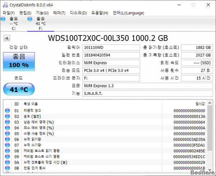The image size is (216, 176).
Task: Click raw value 0000000534ED1C
Action: [x=189, y=157]
